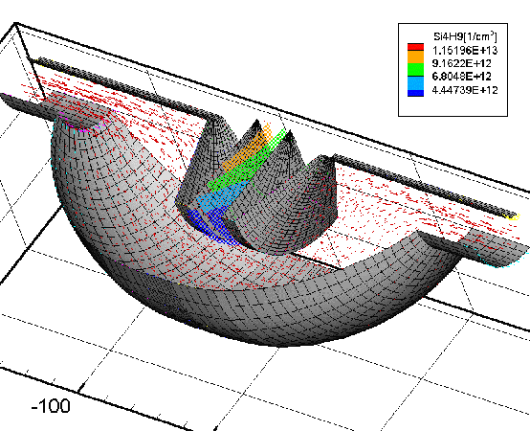Screen dimensions: 530x431
Task: Click the Si4H9[1/cm³] legend title
Action: (465, 36)
